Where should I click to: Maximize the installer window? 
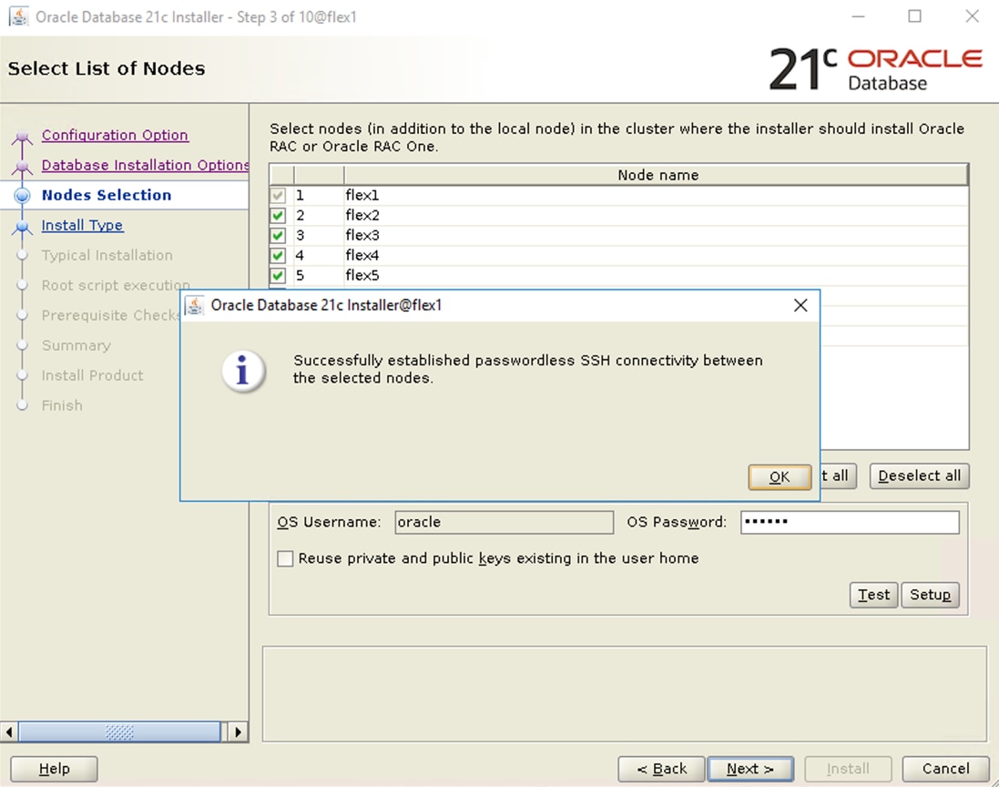click(914, 16)
